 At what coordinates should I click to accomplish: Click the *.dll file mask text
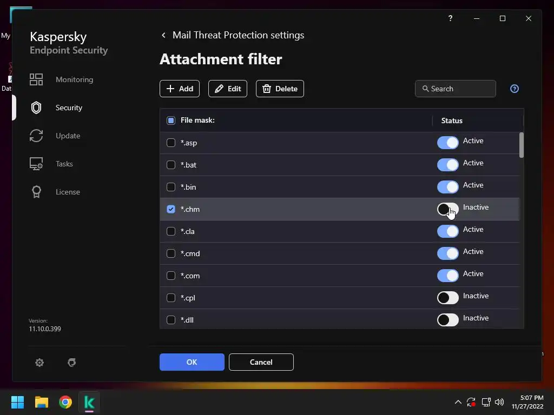point(187,320)
